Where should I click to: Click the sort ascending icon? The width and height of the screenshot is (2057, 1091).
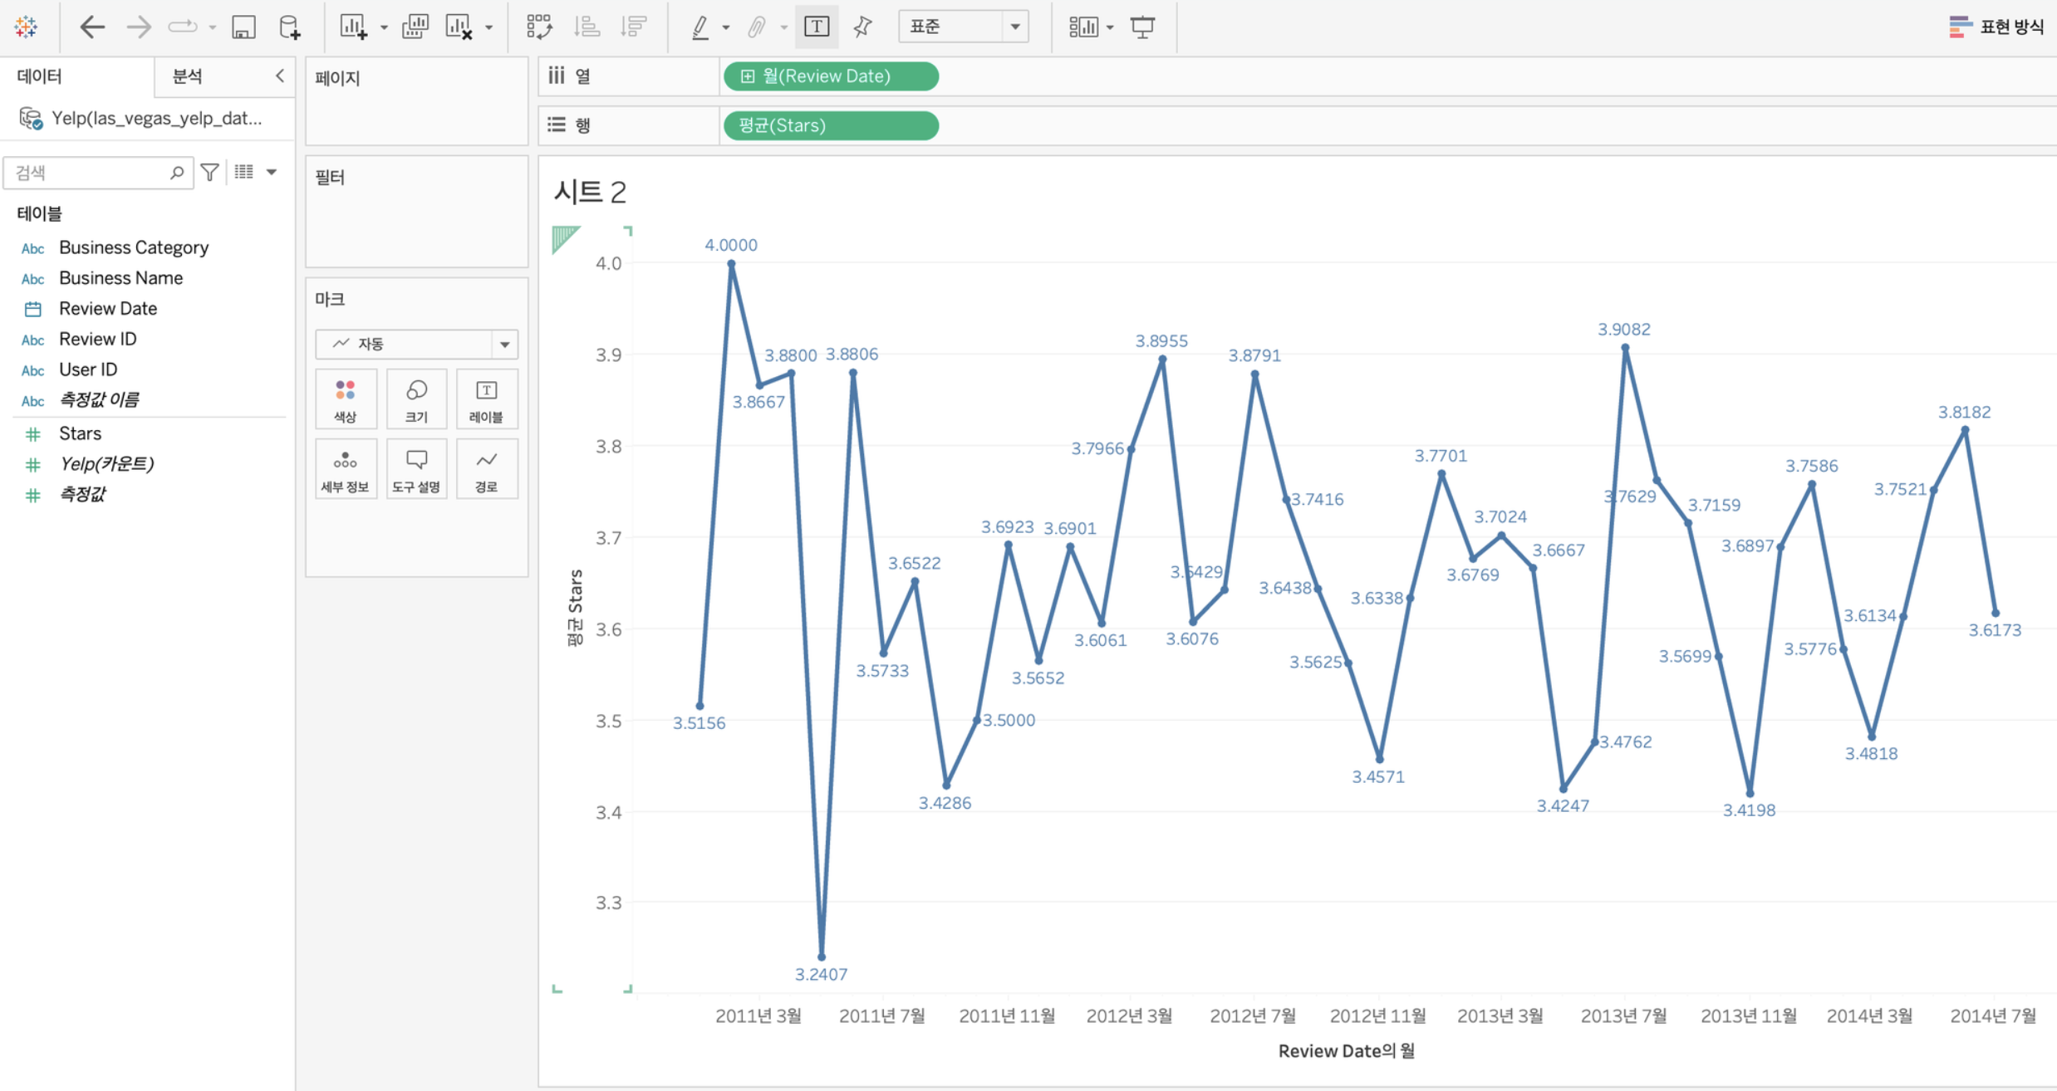point(587,27)
